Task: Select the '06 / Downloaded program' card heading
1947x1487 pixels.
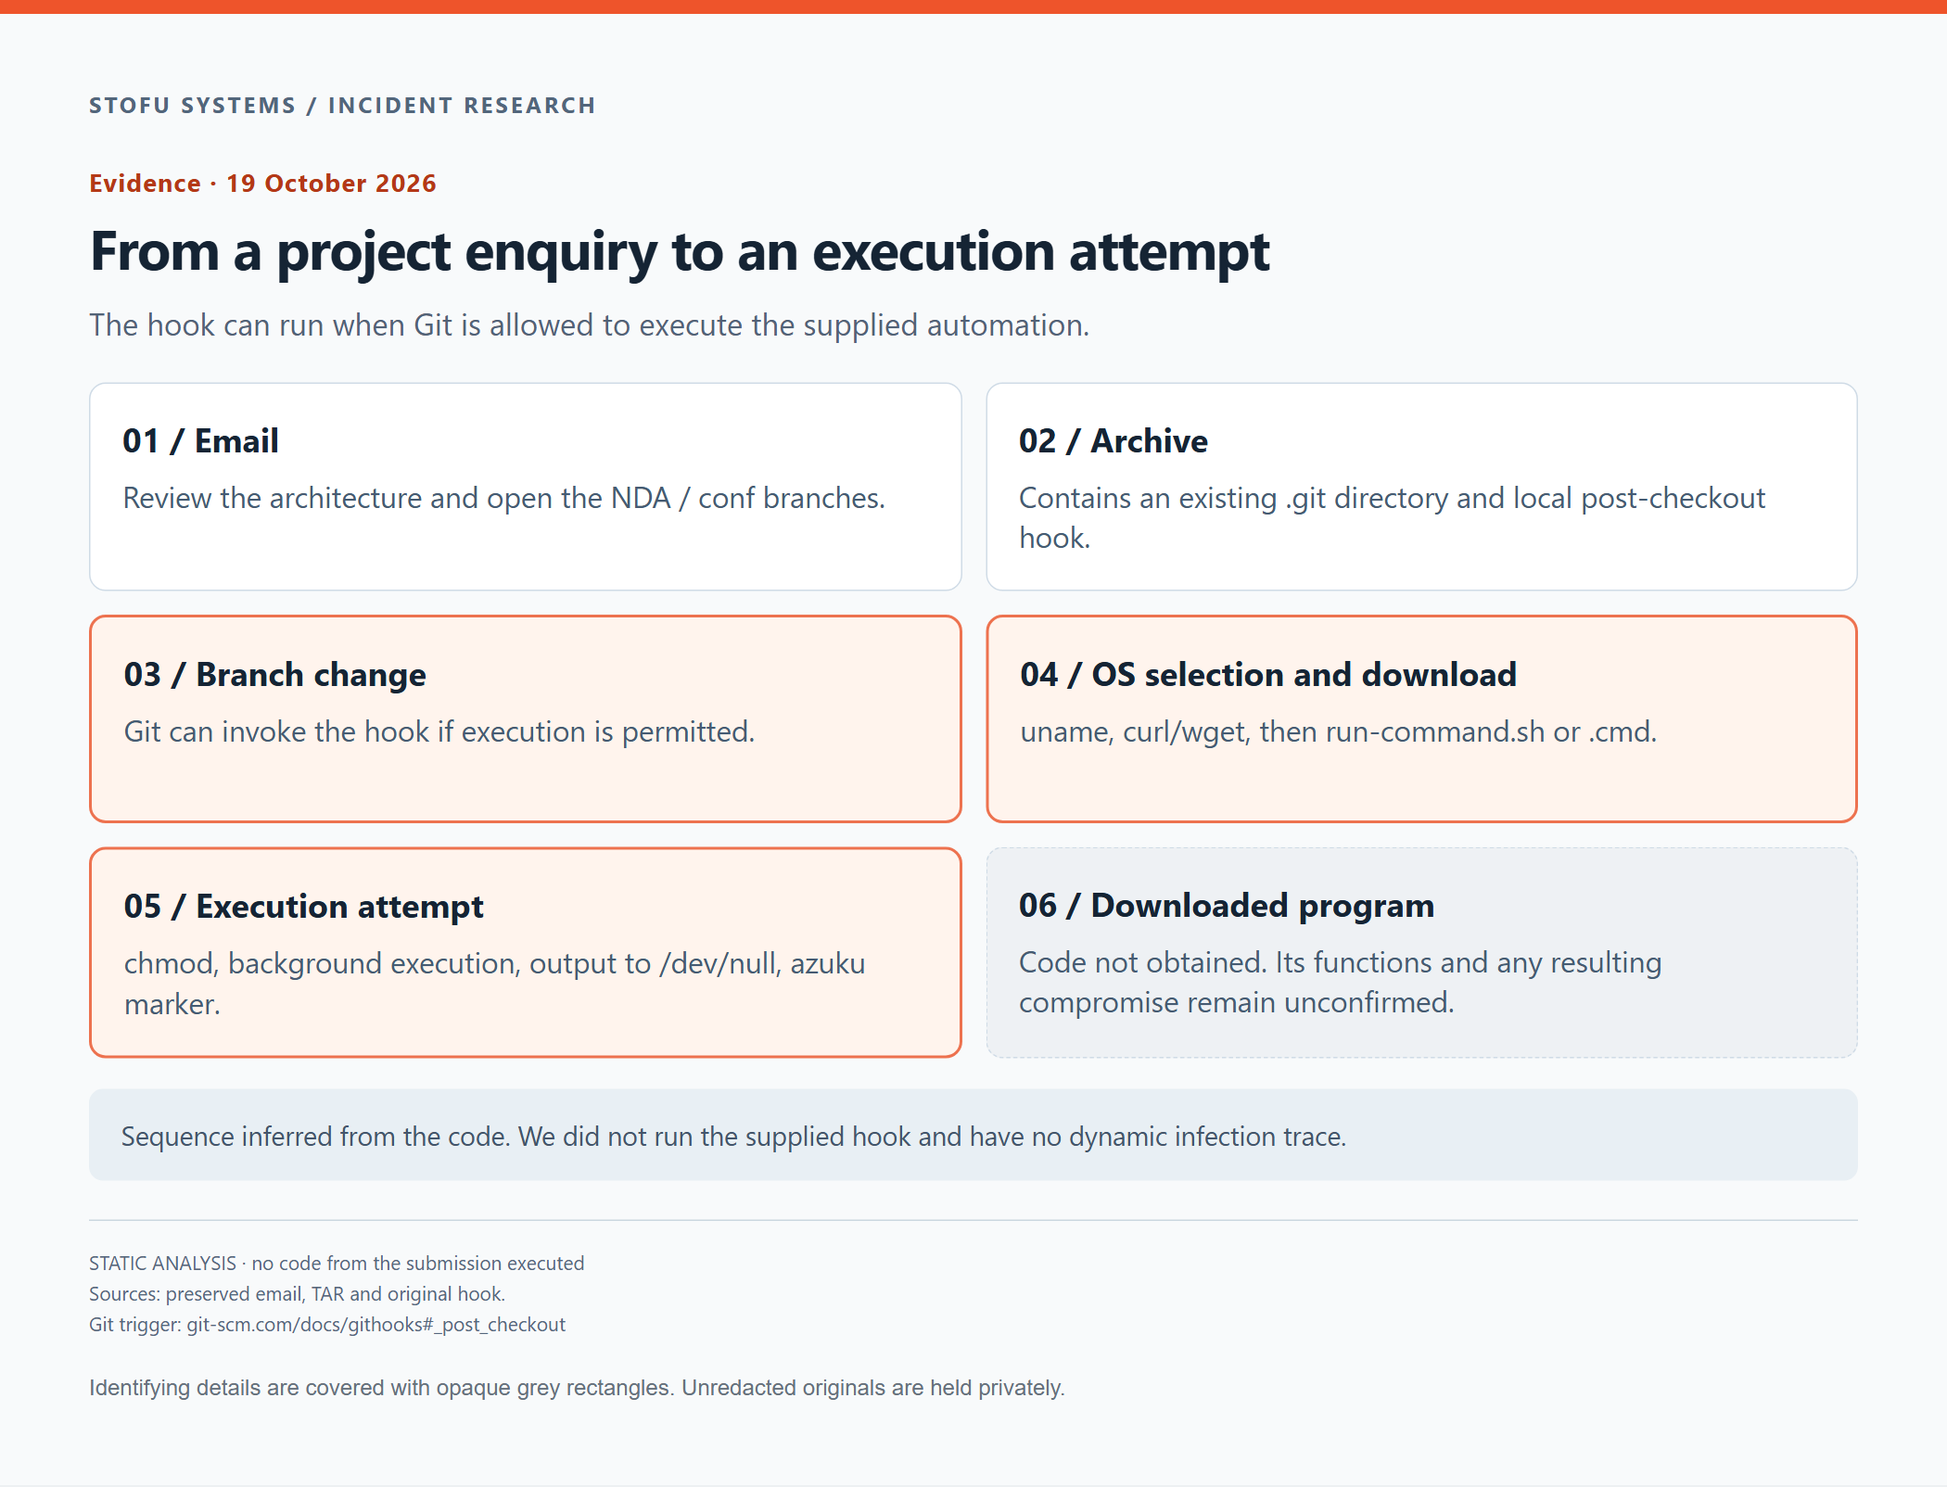Action: (1226, 906)
